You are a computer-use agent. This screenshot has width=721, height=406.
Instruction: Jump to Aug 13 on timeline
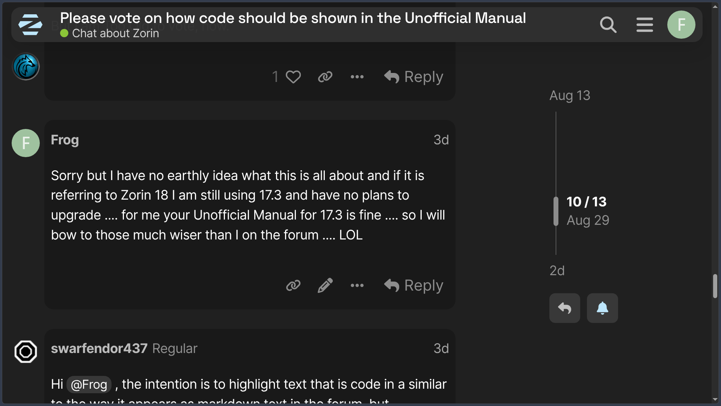point(570,95)
